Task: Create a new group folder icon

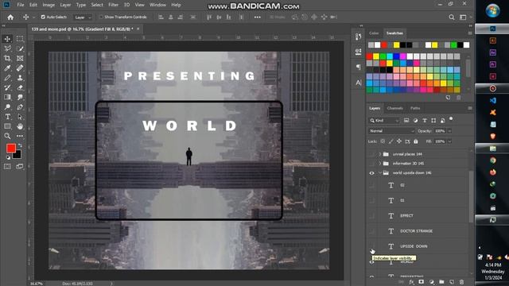Action: (x=441, y=282)
